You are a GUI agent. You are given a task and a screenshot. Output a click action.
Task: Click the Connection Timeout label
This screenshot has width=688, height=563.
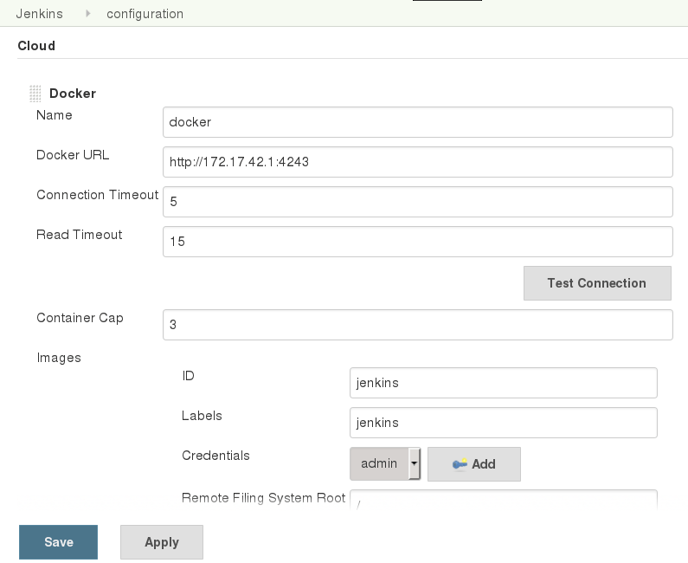tap(98, 195)
